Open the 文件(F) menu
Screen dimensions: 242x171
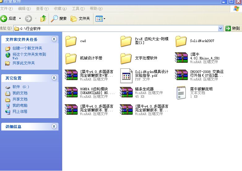(x=6, y=9)
